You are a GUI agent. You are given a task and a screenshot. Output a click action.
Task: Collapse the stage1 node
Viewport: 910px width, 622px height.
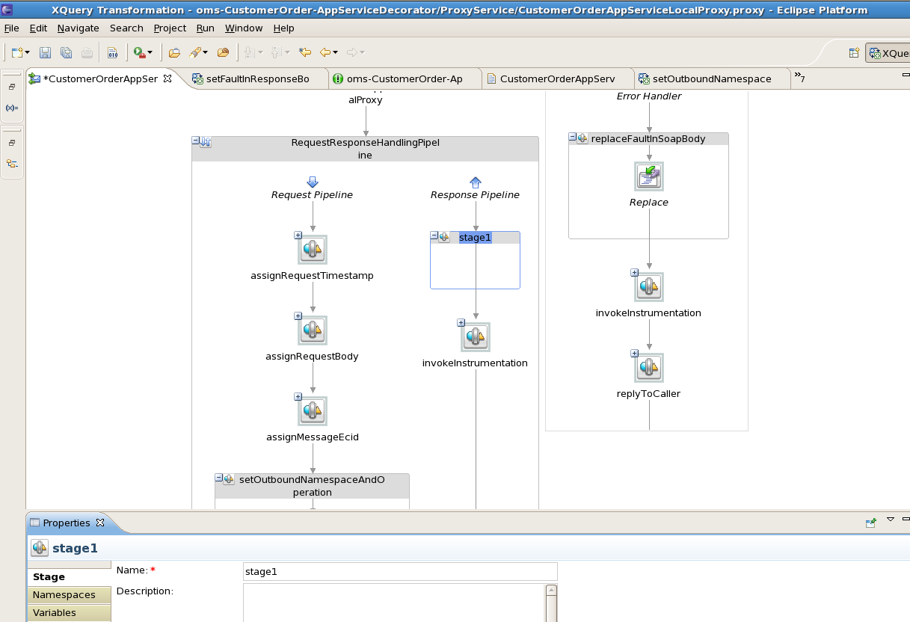tap(434, 236)
